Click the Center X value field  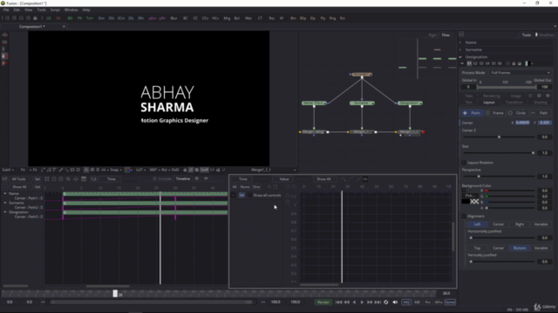[522, 123]
